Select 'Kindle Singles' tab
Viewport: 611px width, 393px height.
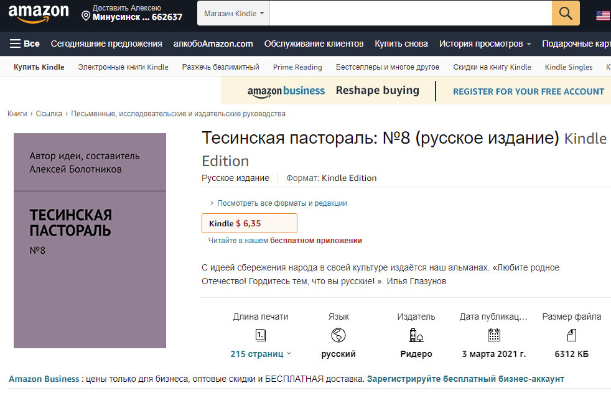[x=569, y=67]
